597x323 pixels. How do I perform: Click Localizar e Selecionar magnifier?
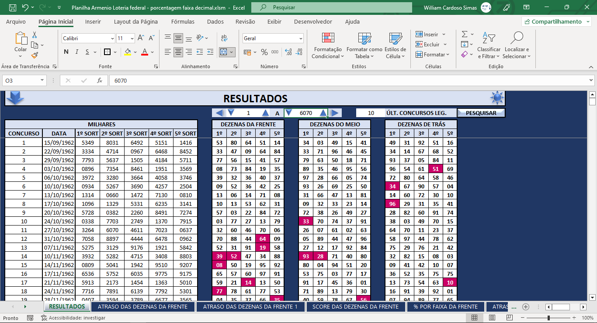click(516, 38)
